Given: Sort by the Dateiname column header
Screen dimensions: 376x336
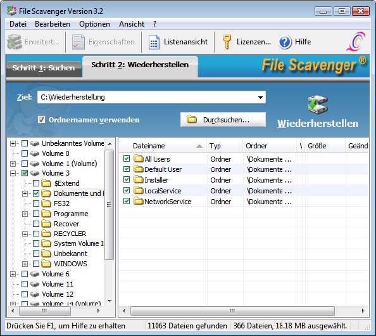Looking at the screenshot, I should click(163, 146).
